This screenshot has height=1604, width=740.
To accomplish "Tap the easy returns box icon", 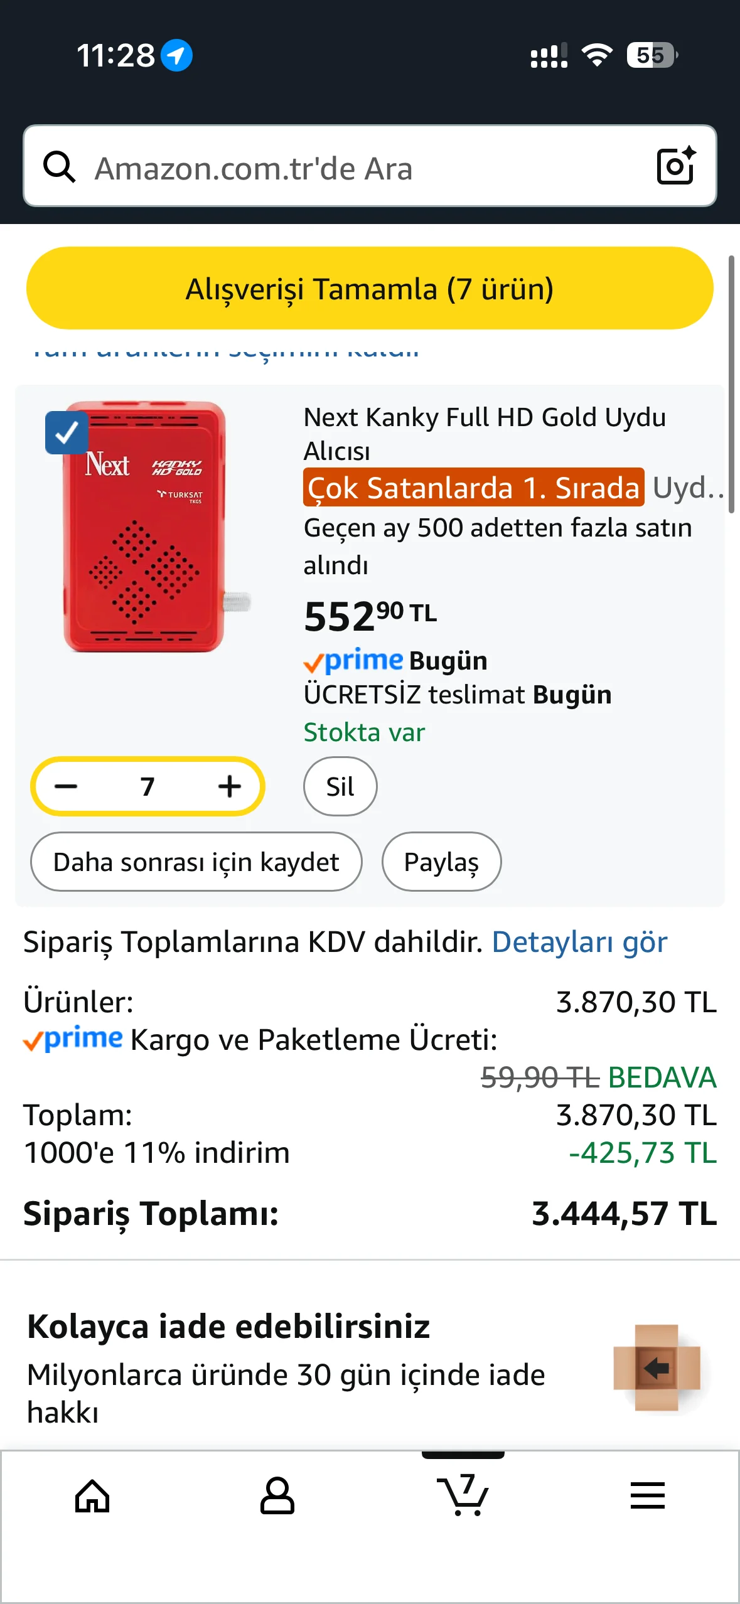I will point(657,1368).
